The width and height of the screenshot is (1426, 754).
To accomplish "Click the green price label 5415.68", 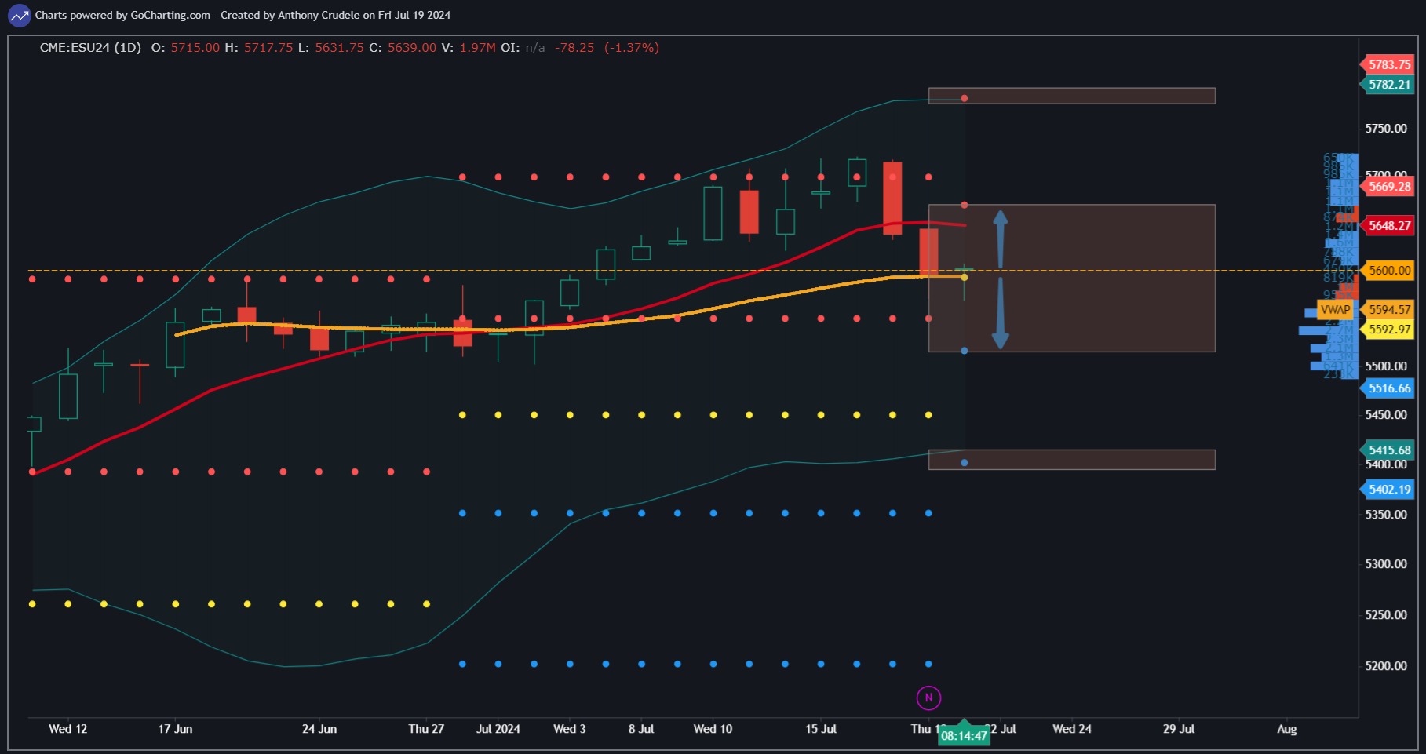I will click(x=1388, y=450).
